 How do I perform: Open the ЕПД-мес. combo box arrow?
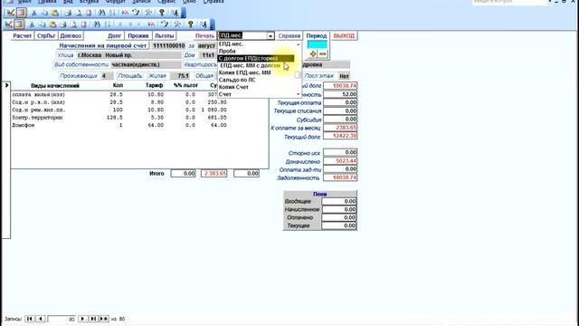[x=271, y=36]
